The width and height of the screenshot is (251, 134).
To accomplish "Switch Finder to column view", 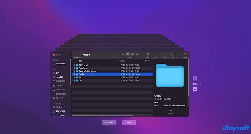I will 132,54.
